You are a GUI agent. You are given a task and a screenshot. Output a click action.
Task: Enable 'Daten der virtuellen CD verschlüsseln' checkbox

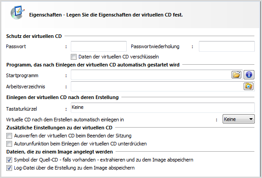(73, 57)
